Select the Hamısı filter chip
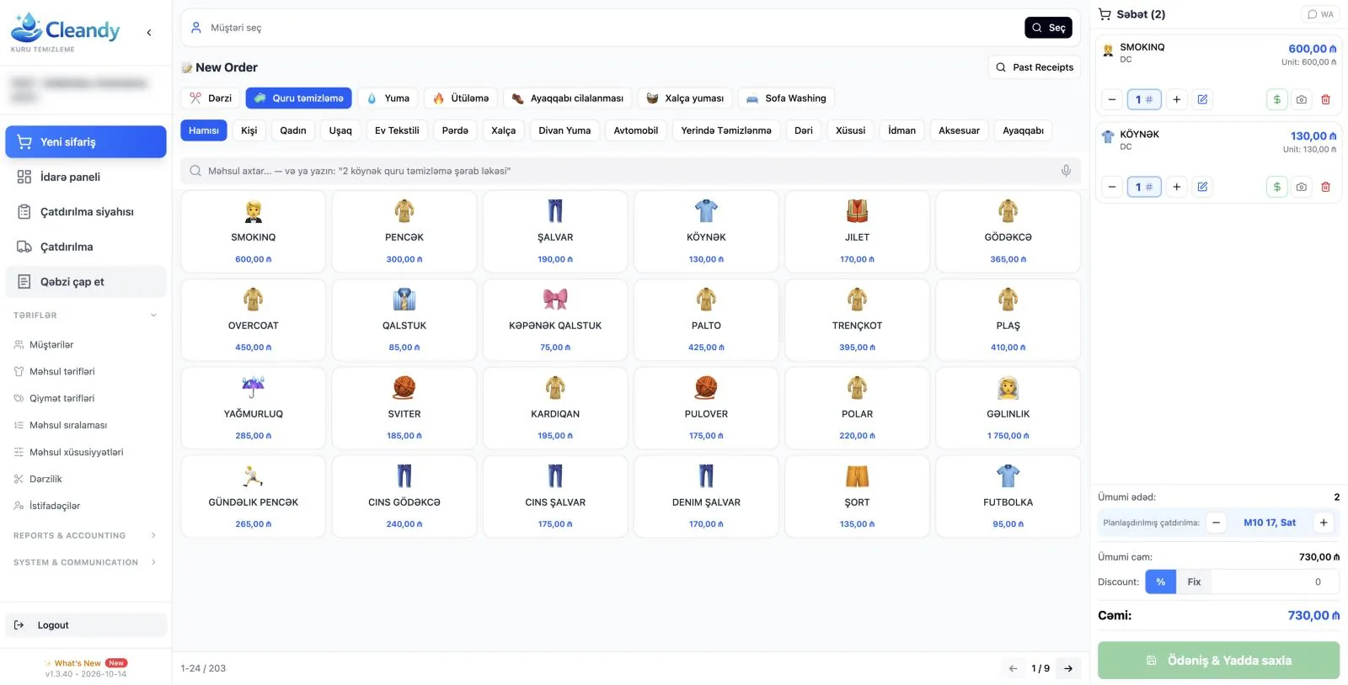The image size is (1348, 685). coord(204,130)
